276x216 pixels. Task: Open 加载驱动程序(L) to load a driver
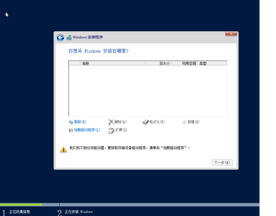click(87, 130)
